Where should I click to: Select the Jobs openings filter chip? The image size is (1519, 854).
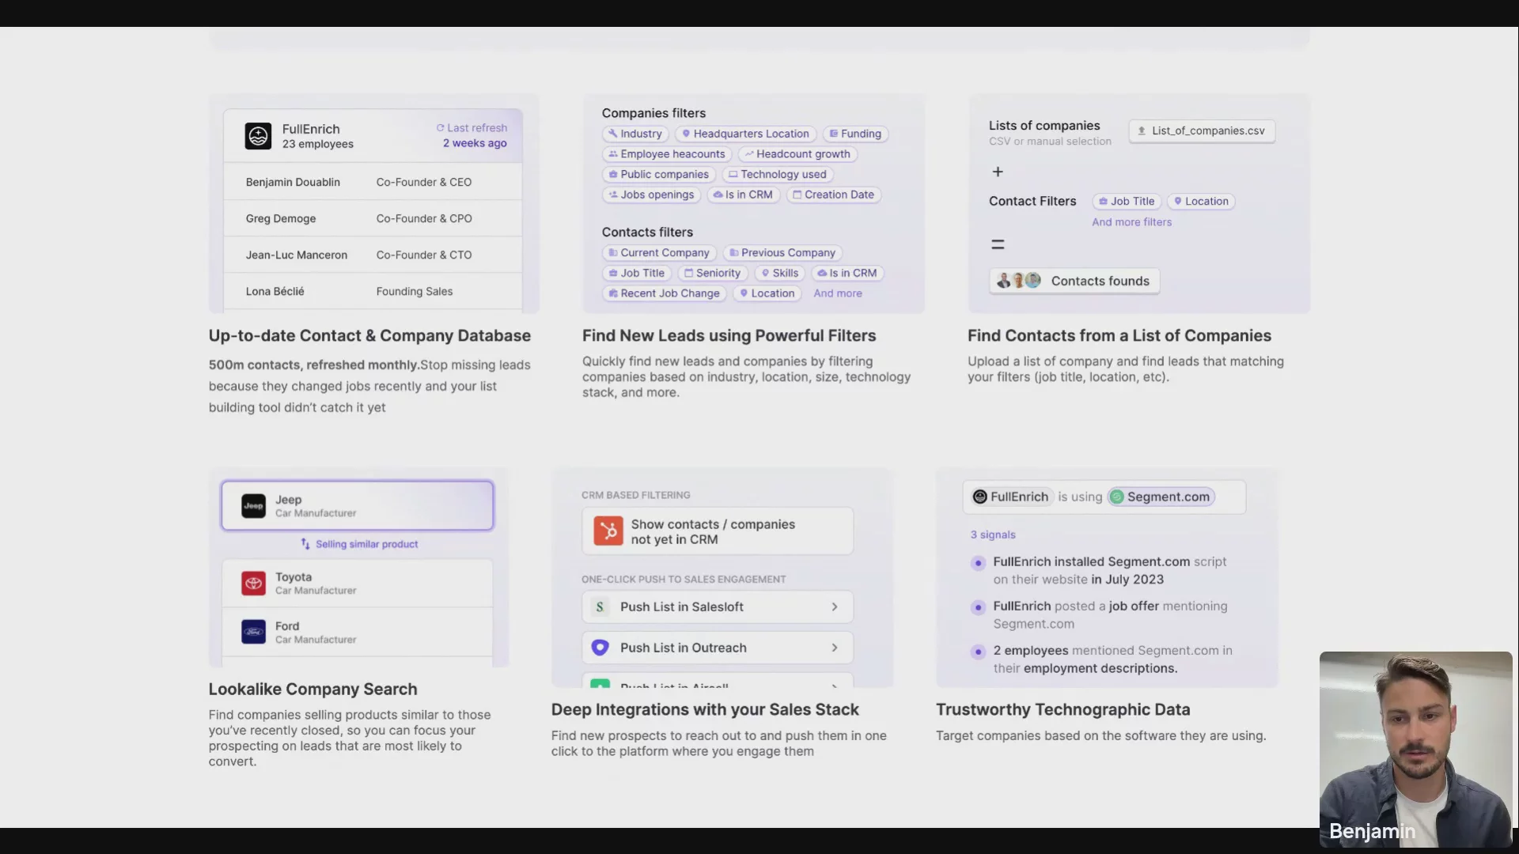click(651, 195)
